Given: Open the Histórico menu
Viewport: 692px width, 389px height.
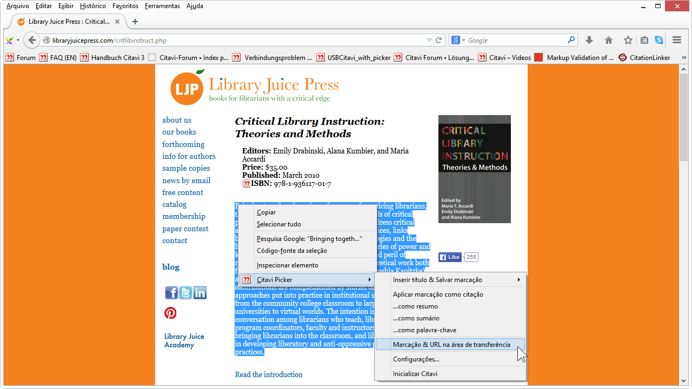Looking at the screenshot, I should point(93,6).
